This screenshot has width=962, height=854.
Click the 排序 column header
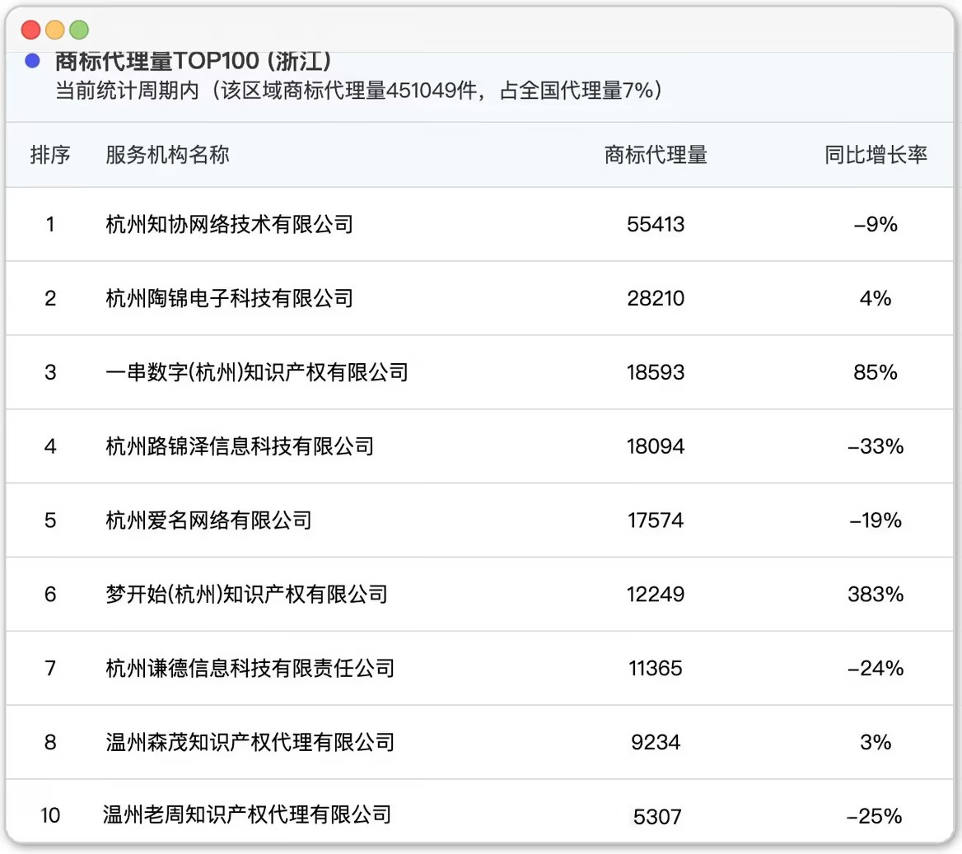[x=50, y=155]
